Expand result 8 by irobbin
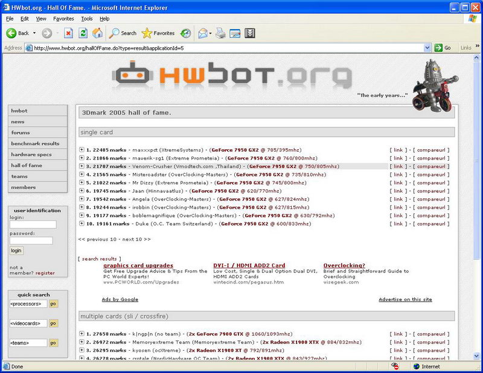This screenshot has width=483, height=373. [x=82, y=207]
